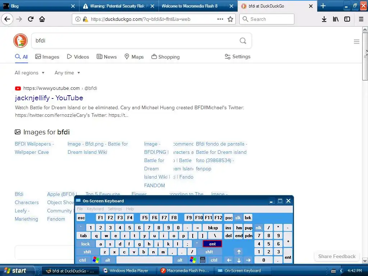This screenshot has width=368, height=276.
Task: Switch to the News search tab
Action: (107, 57)
